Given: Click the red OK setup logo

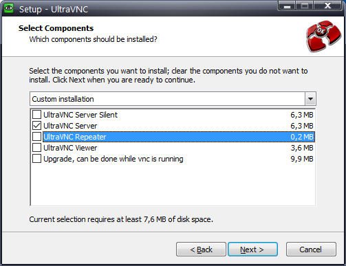Looking at the screenshot, I should coord(323,36).
